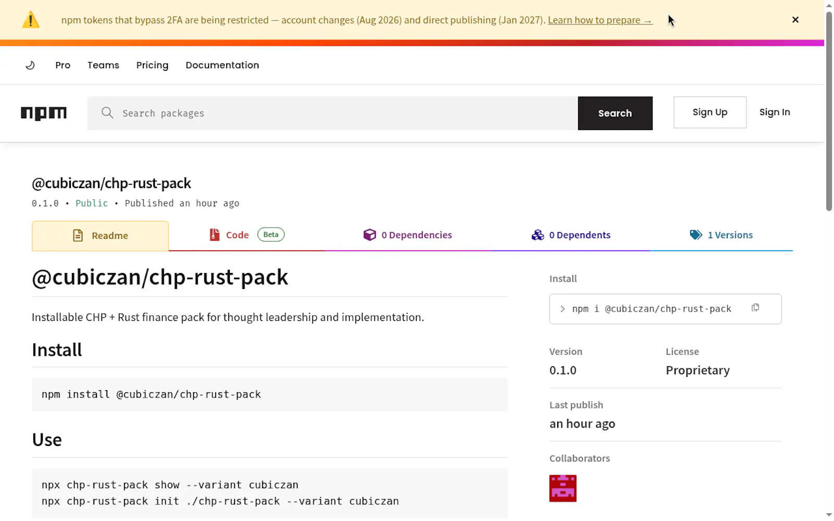Open the Documentation link
This screenshot has height=521, width=834.
point(222,65)
